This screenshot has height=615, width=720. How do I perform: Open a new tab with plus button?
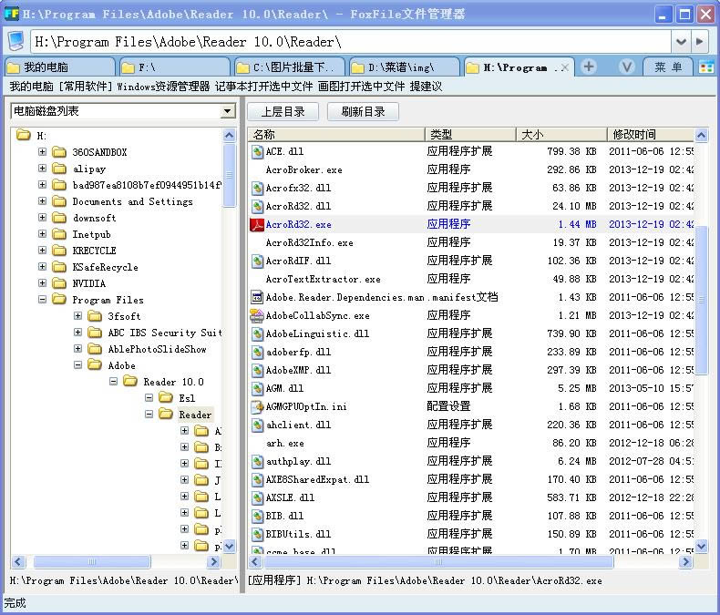pyautogui.click(x=589, y=67)
